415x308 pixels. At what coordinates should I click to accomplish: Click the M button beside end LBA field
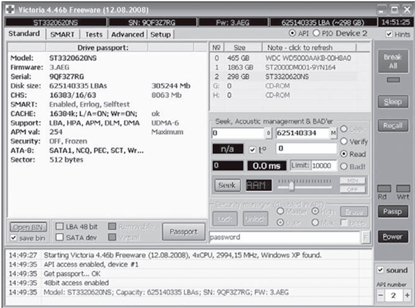tap(333, 132)
